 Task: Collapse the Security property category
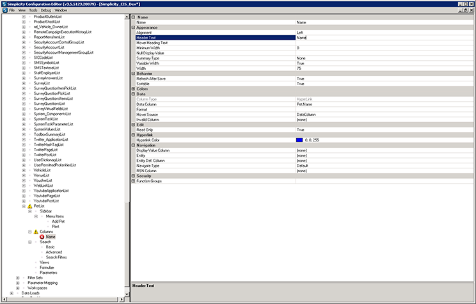133,176
